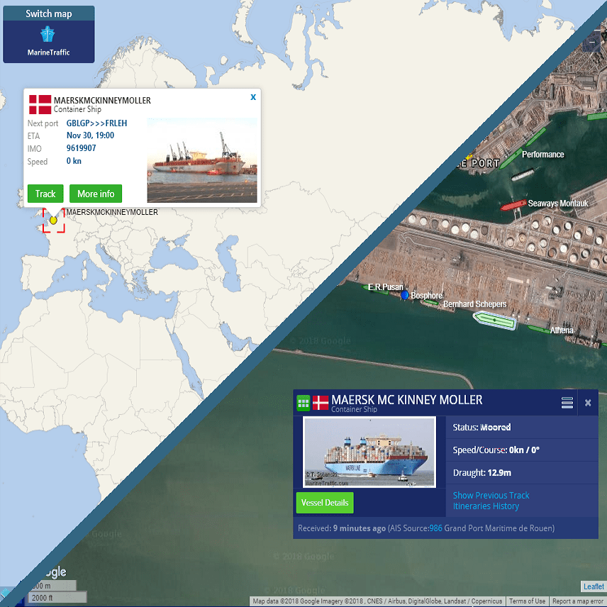Click the Danish flag in the MAERSK MC KINNEY MOLLER panel
607x607 pixels.
[321, 401]
